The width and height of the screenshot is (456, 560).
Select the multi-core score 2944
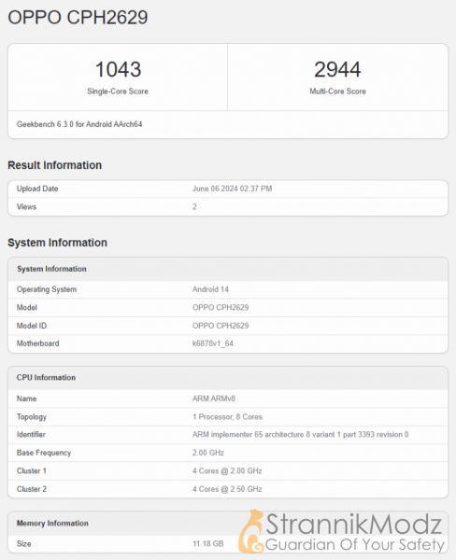click(337, 69)
